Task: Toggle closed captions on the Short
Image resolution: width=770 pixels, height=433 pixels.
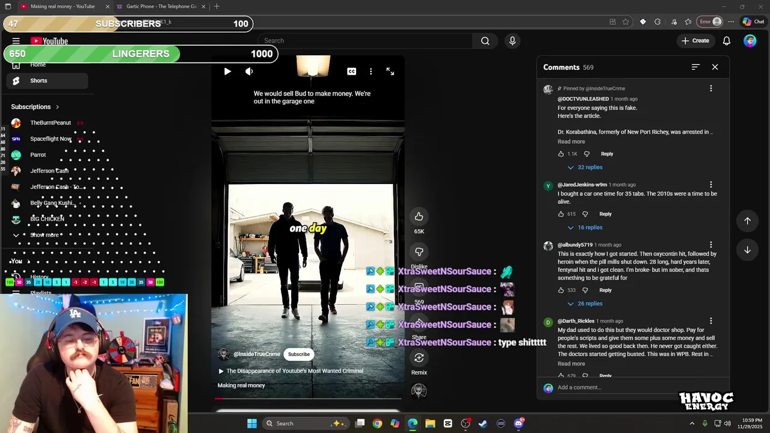Action: click(351, 72)
